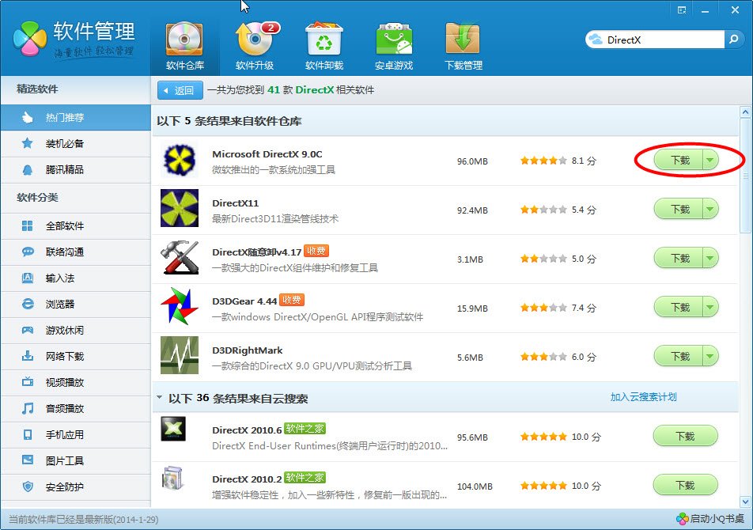Click the scrollbar down arrow
This screenshot has height=530, width=753.
[745, 502]
